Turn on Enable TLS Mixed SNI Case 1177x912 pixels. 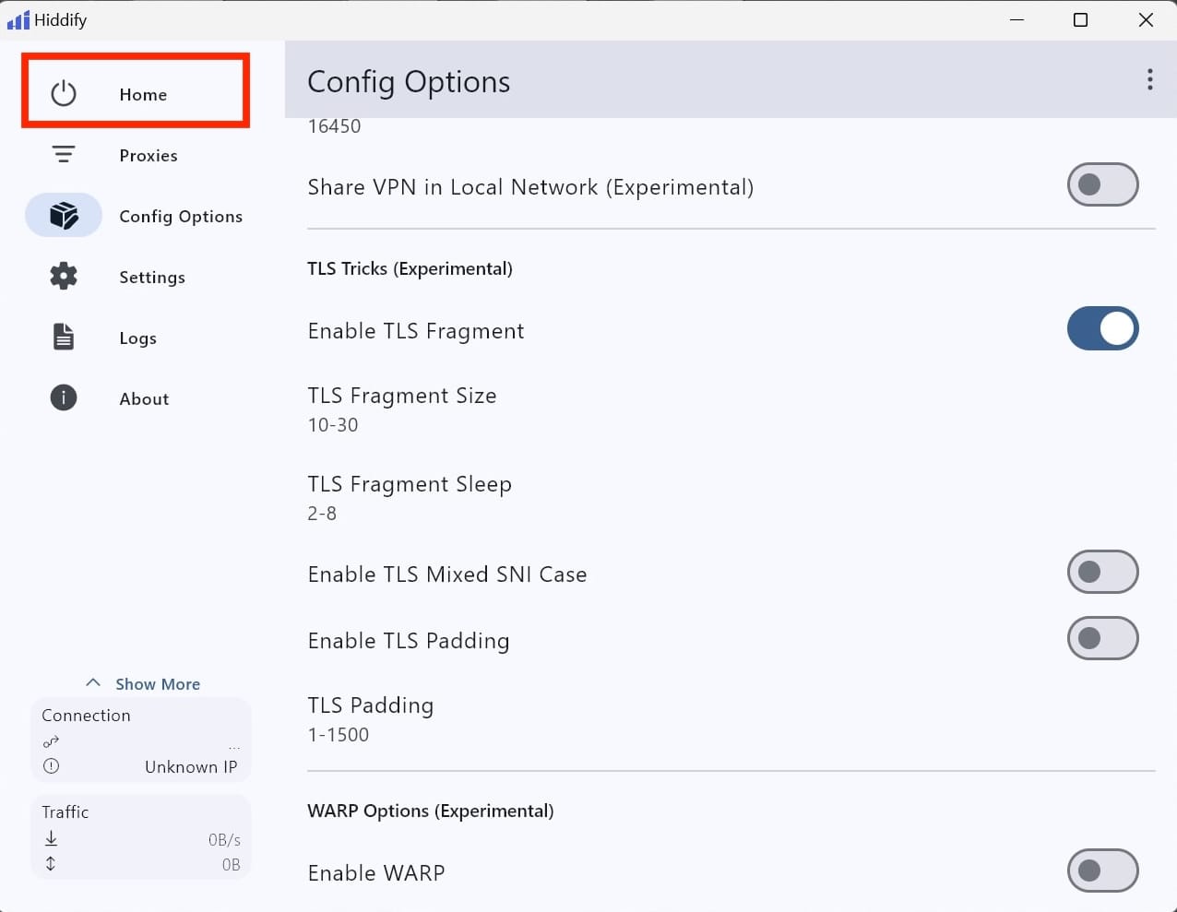tap(1102, 573)
